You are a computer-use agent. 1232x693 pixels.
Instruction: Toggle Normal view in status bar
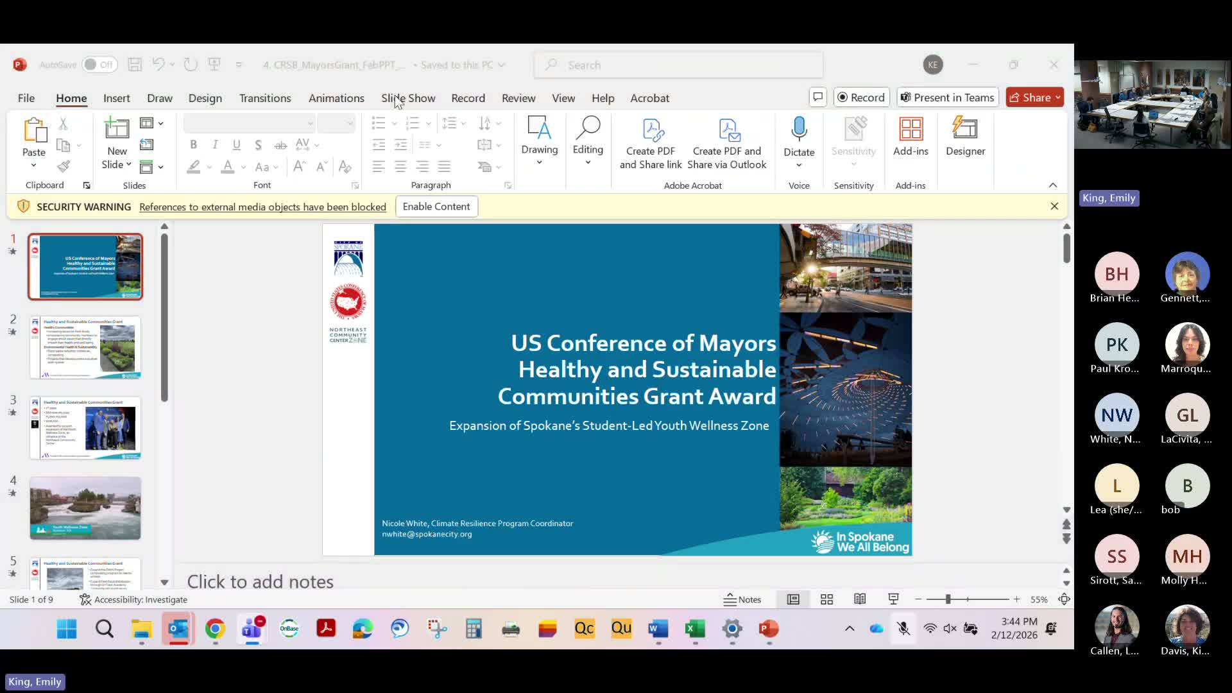pyautogui.click(x=793, y=599)
